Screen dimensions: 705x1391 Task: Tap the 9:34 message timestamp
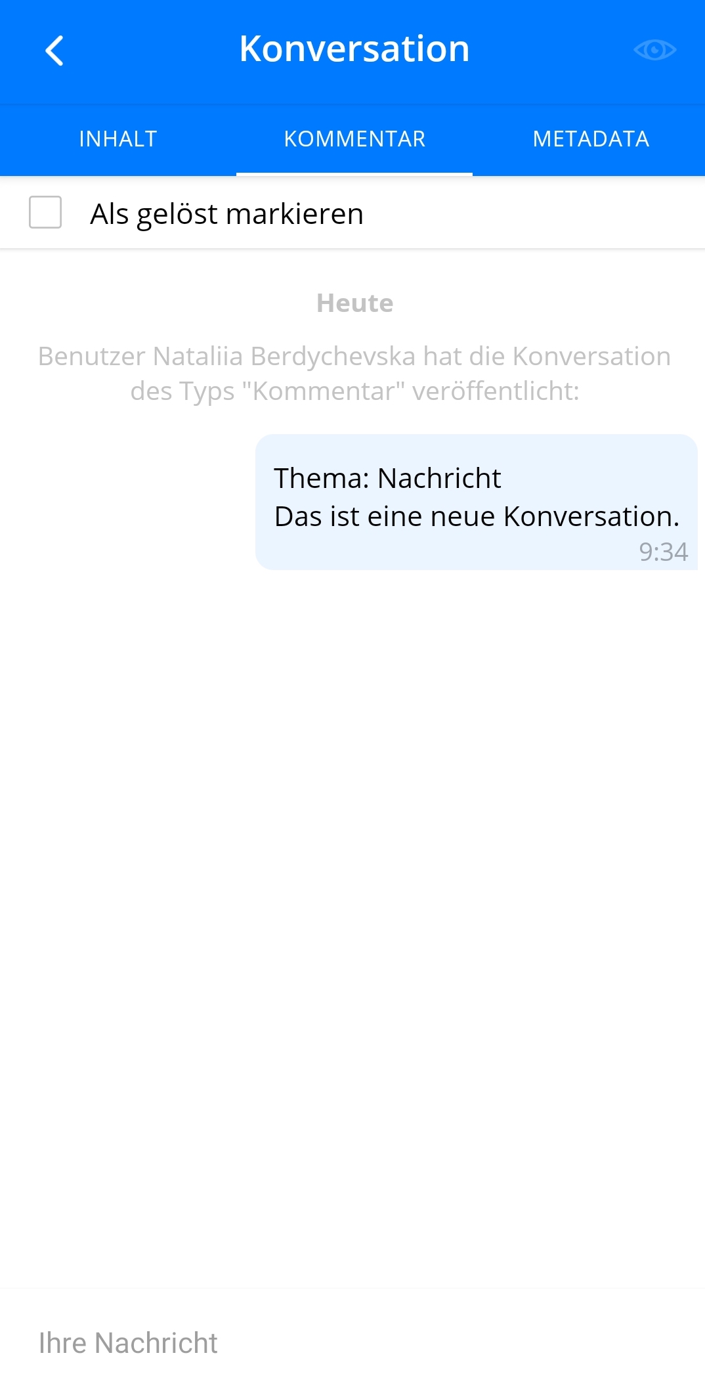663,552
